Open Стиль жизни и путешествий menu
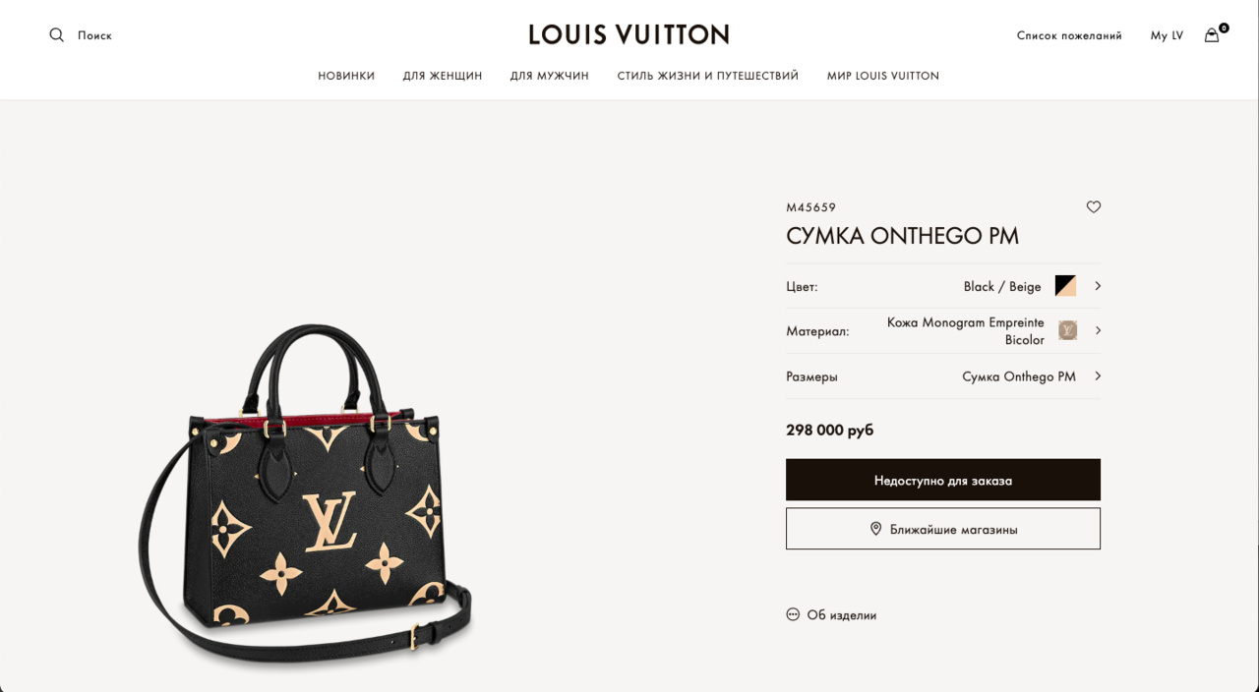The width and height of the screenshot is (1259, 692). point(708,76)
